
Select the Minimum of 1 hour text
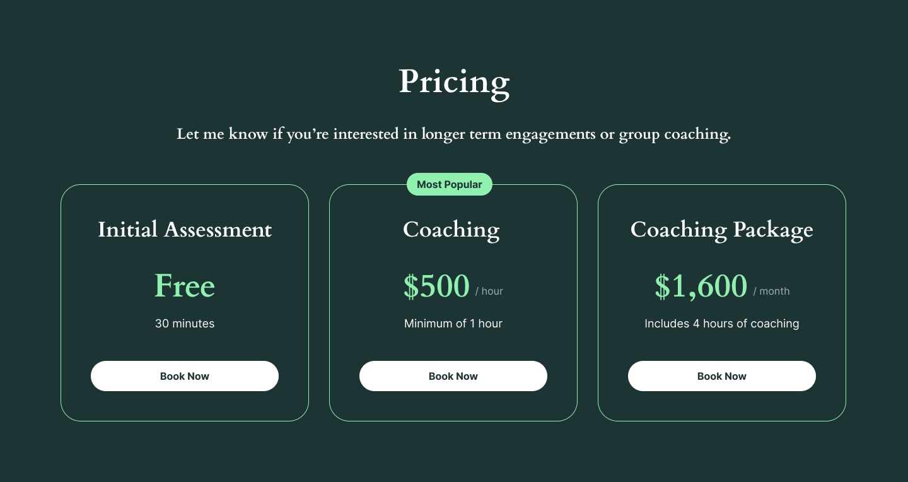pos(453,324)
